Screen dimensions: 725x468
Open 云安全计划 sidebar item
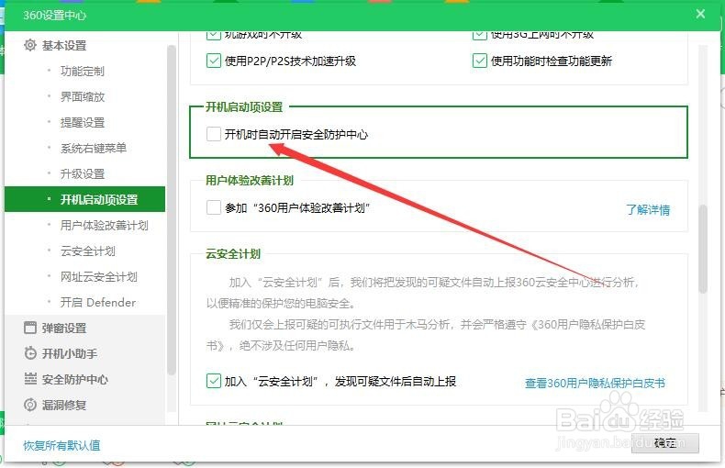tap(88, 251)
